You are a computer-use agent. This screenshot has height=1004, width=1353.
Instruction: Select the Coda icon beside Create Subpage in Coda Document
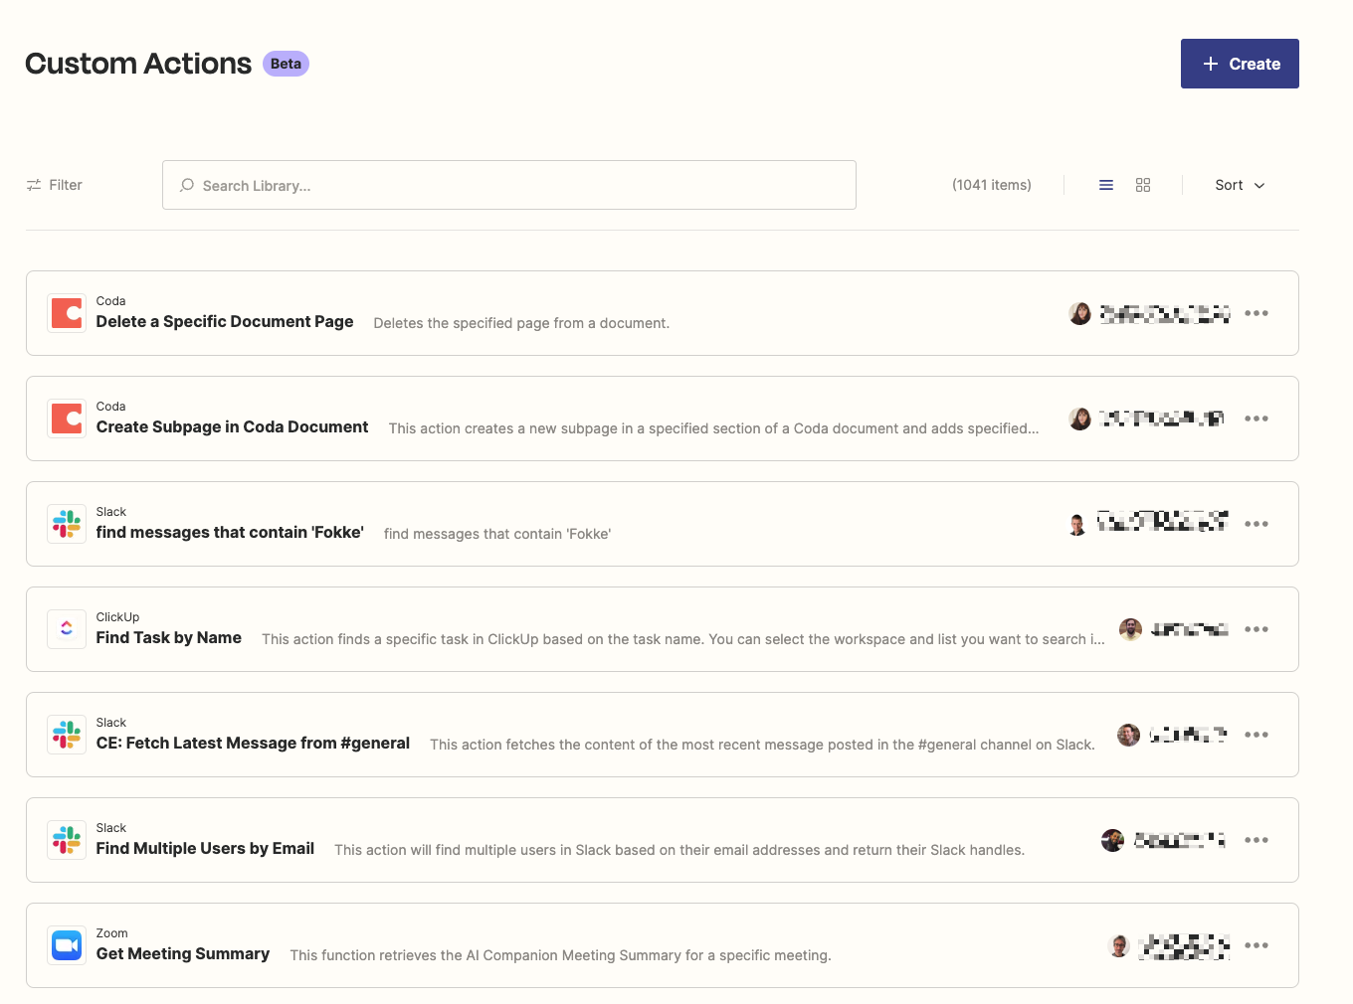point(66,418)
